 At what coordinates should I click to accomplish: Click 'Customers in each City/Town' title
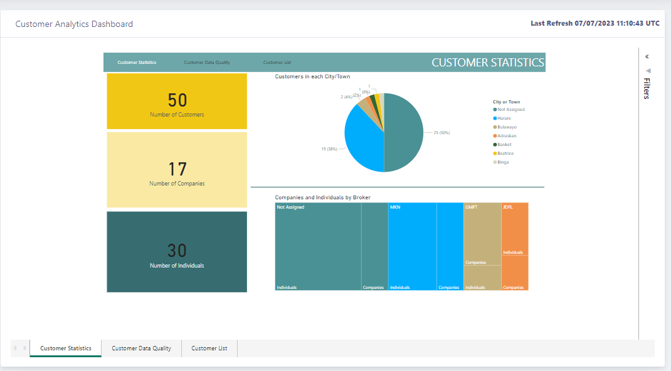point(312,76)
